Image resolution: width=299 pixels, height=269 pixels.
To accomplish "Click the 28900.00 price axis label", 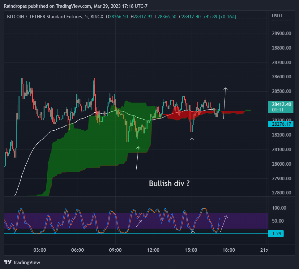I will click(x=281, y=33).
